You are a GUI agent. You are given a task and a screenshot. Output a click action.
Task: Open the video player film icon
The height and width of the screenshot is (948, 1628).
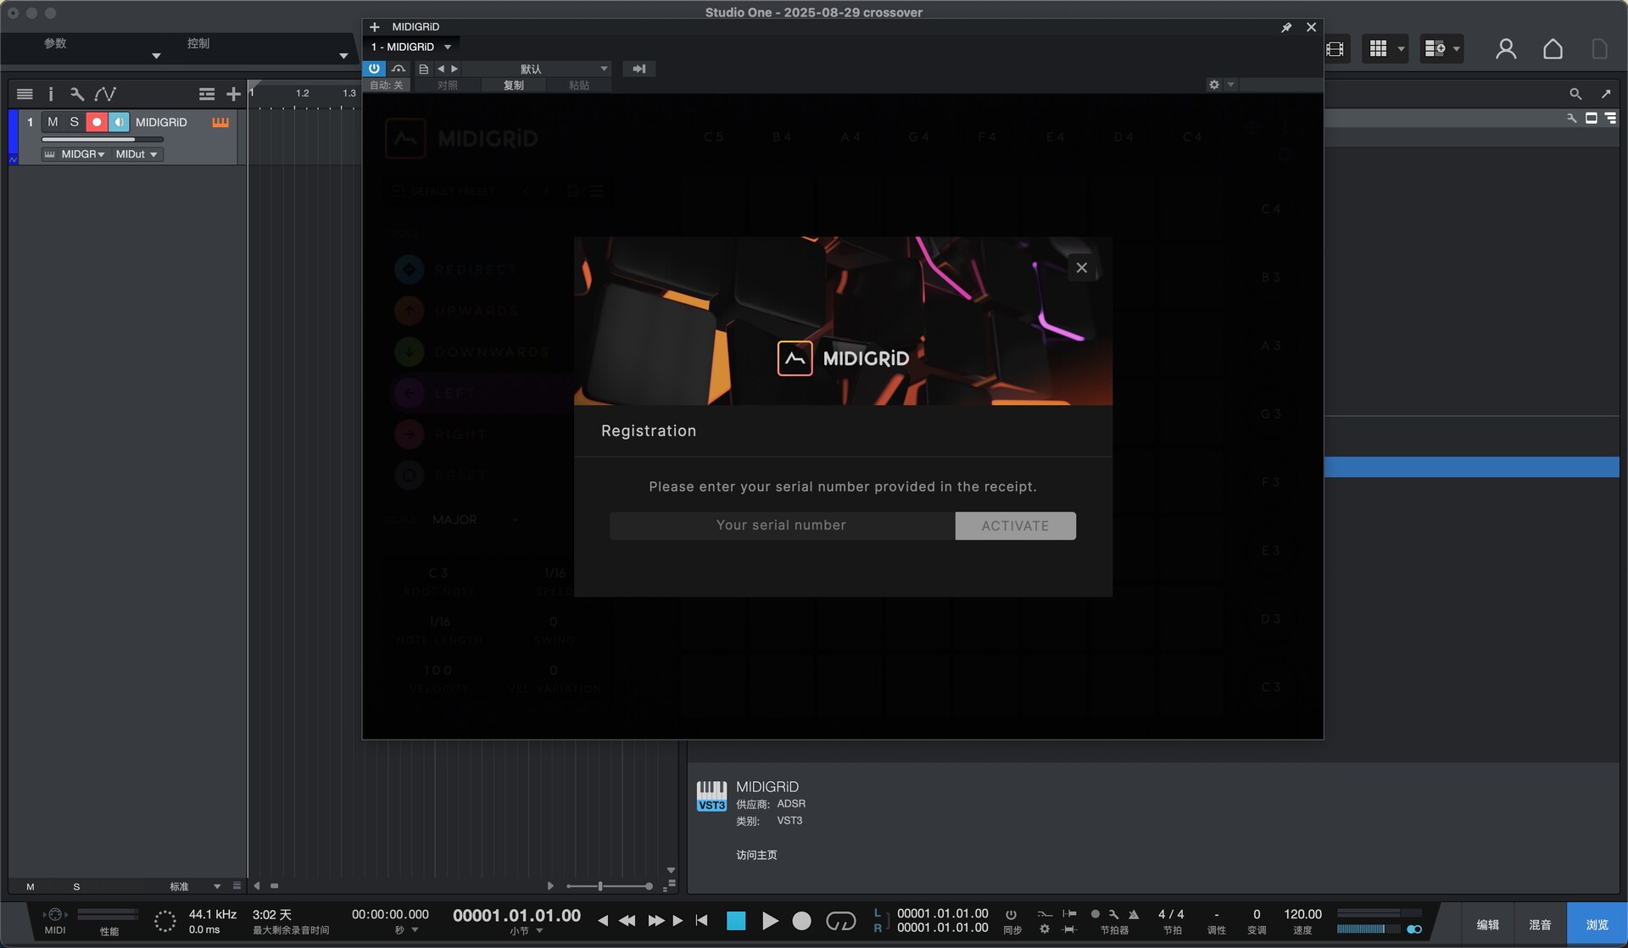pyautogui.click(x=1335, y=49)
